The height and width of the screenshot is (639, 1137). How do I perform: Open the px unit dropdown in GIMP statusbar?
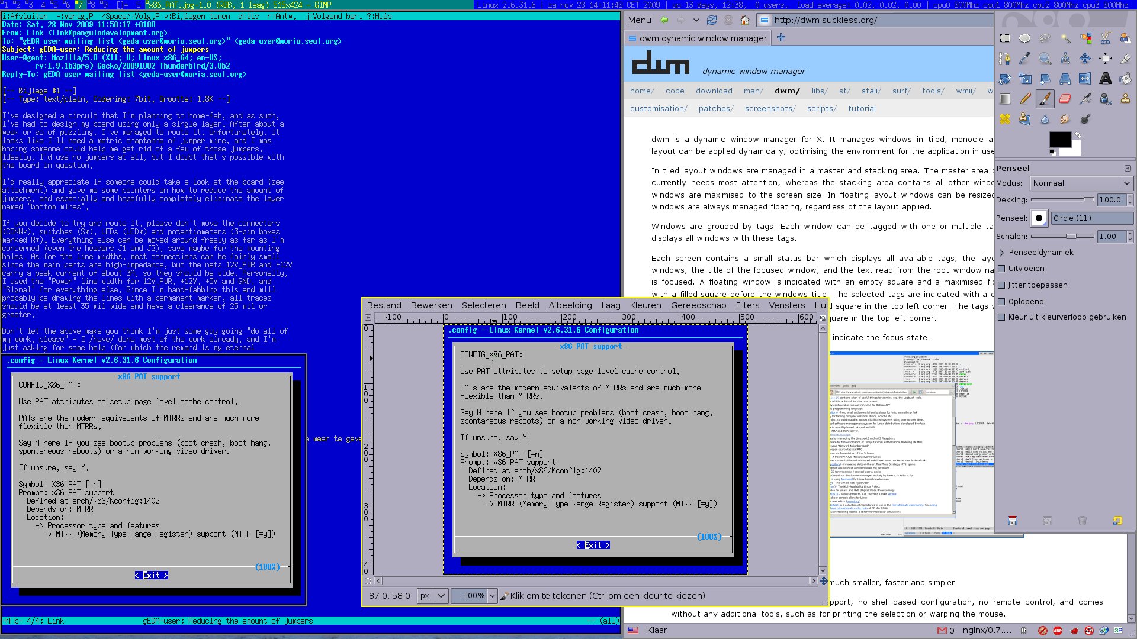[433, 596]
